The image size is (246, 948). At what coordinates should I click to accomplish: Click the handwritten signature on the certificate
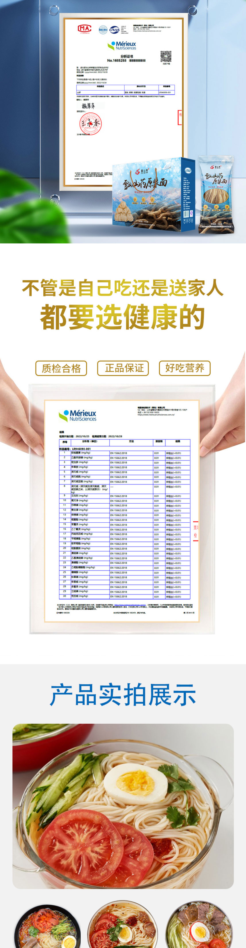pyautogui.click(x=88, y=106)
